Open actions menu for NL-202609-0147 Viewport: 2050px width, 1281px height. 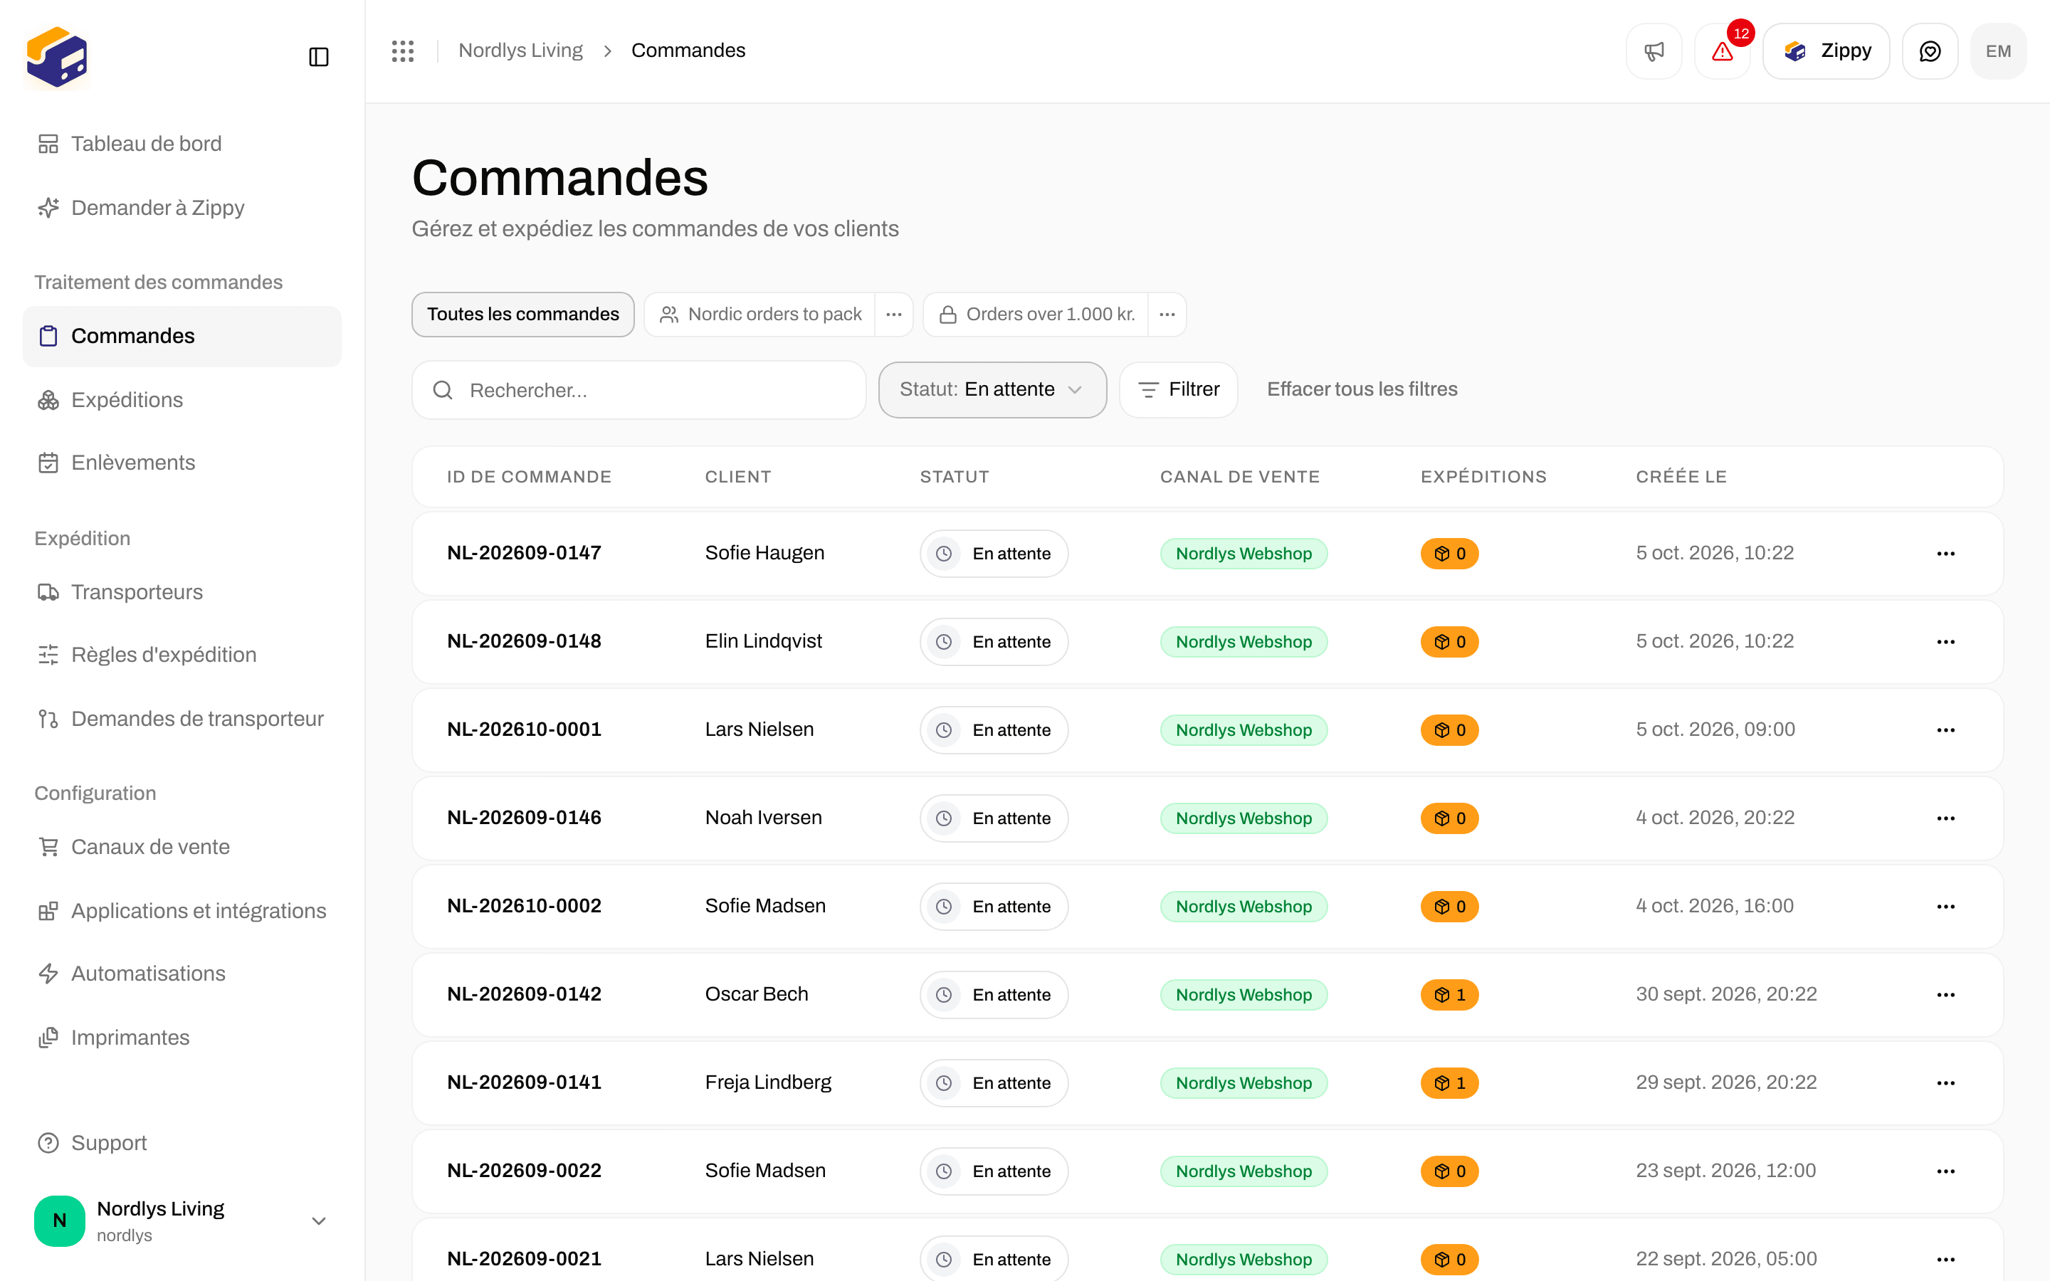[x=1946, y=553]
